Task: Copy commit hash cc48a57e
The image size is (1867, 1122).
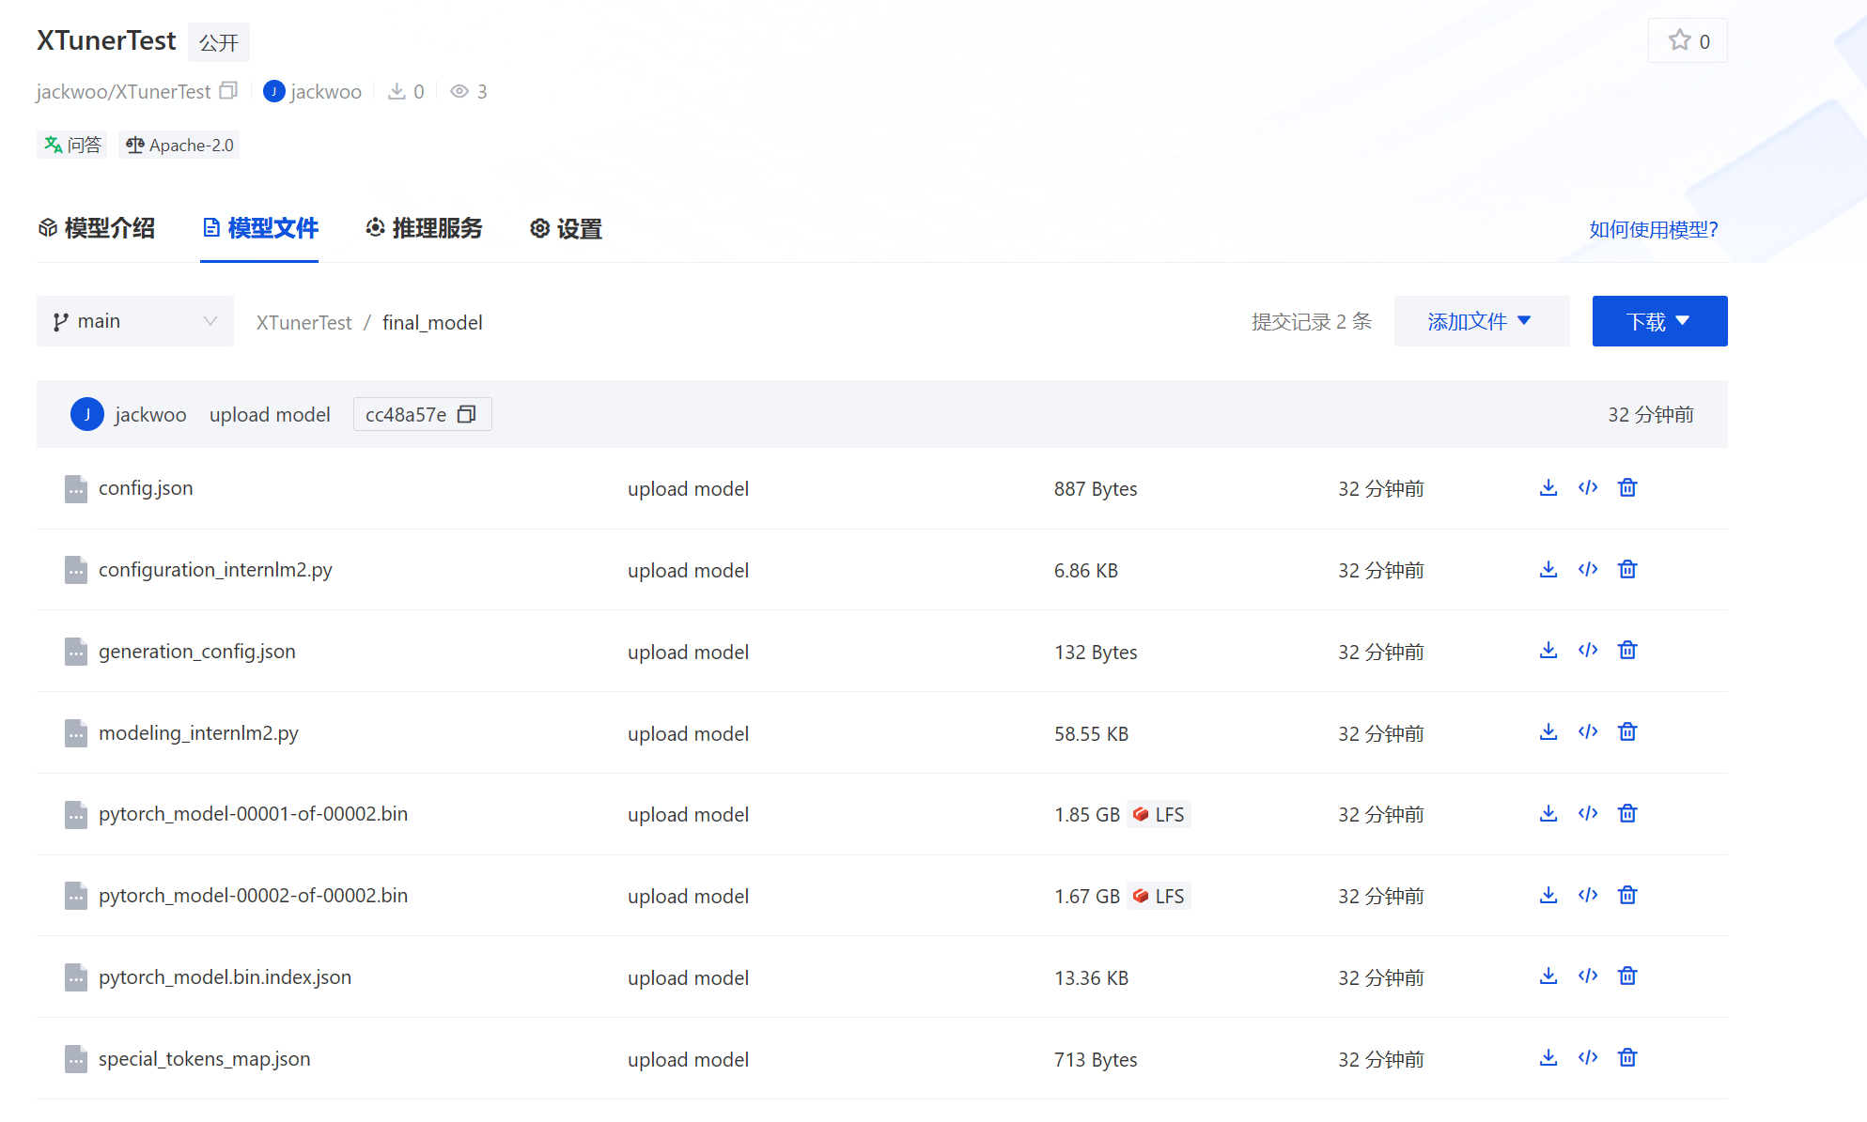Action: click(x=466, y=414)
